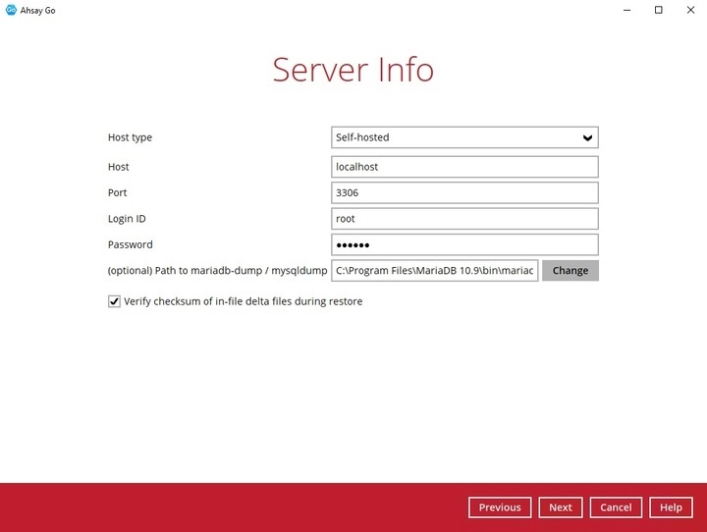This screenshot has width=707, height=532.
Task: Click the Verify checksum label text
Action: point(244,301)
